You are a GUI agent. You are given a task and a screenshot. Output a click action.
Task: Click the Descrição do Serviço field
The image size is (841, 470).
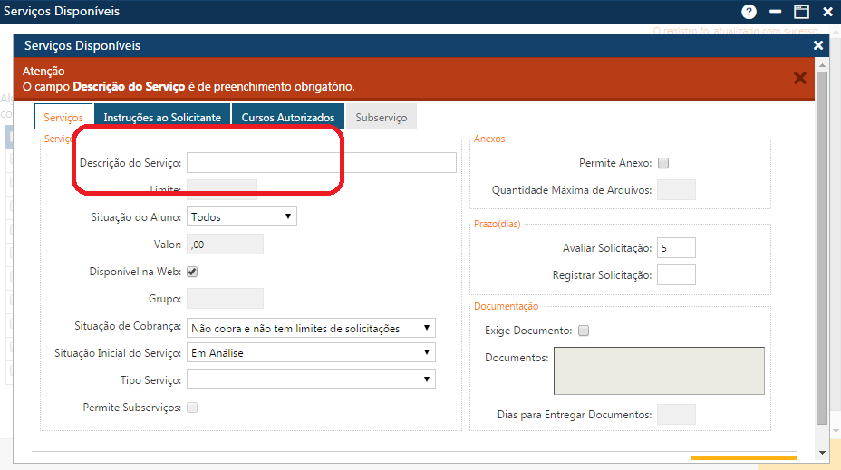[321, 163]
